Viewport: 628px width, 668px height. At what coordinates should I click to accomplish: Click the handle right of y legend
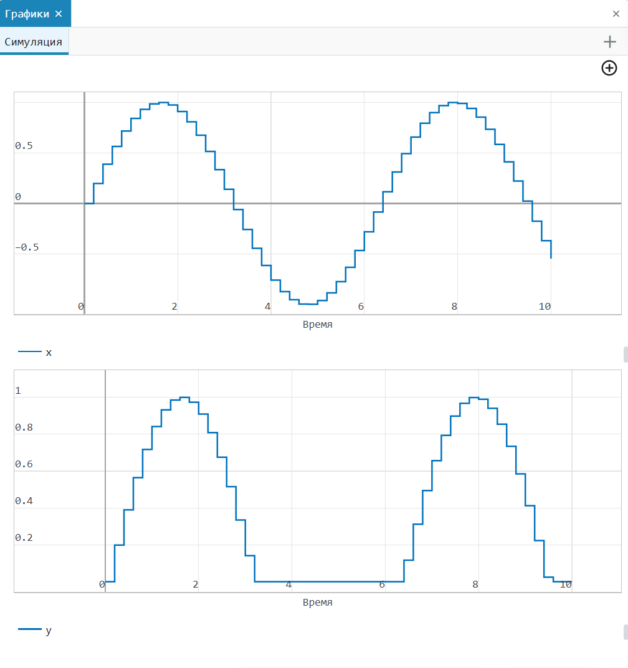click(x=625, y=632)
